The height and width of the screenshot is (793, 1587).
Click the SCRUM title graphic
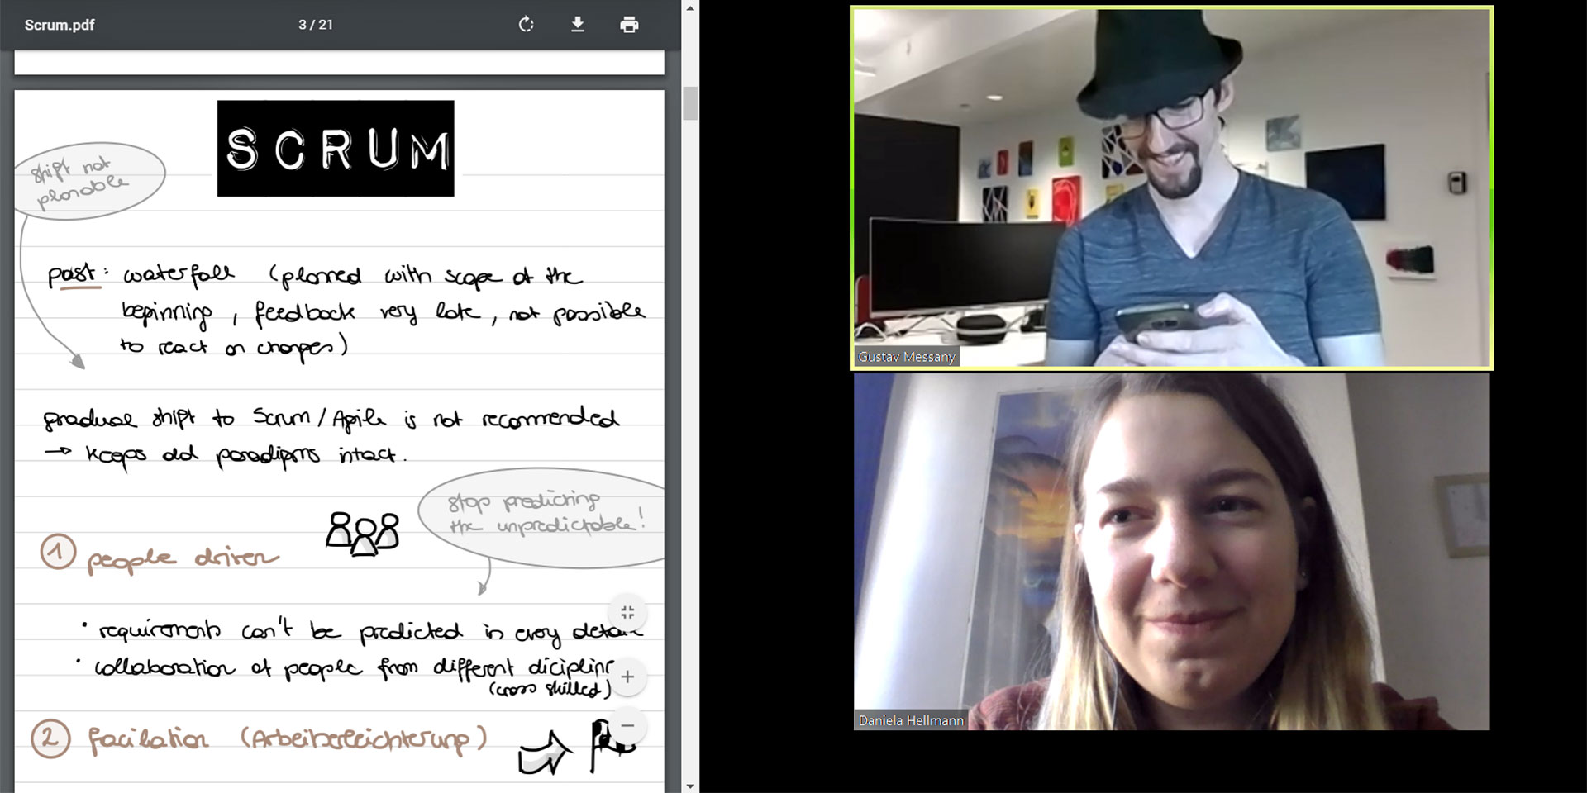pyautogui.click(x=336, y=149)
